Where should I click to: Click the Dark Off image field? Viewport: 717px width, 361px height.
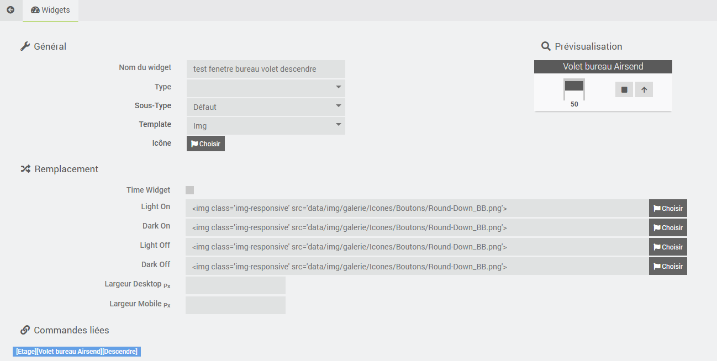click(417, 266)
